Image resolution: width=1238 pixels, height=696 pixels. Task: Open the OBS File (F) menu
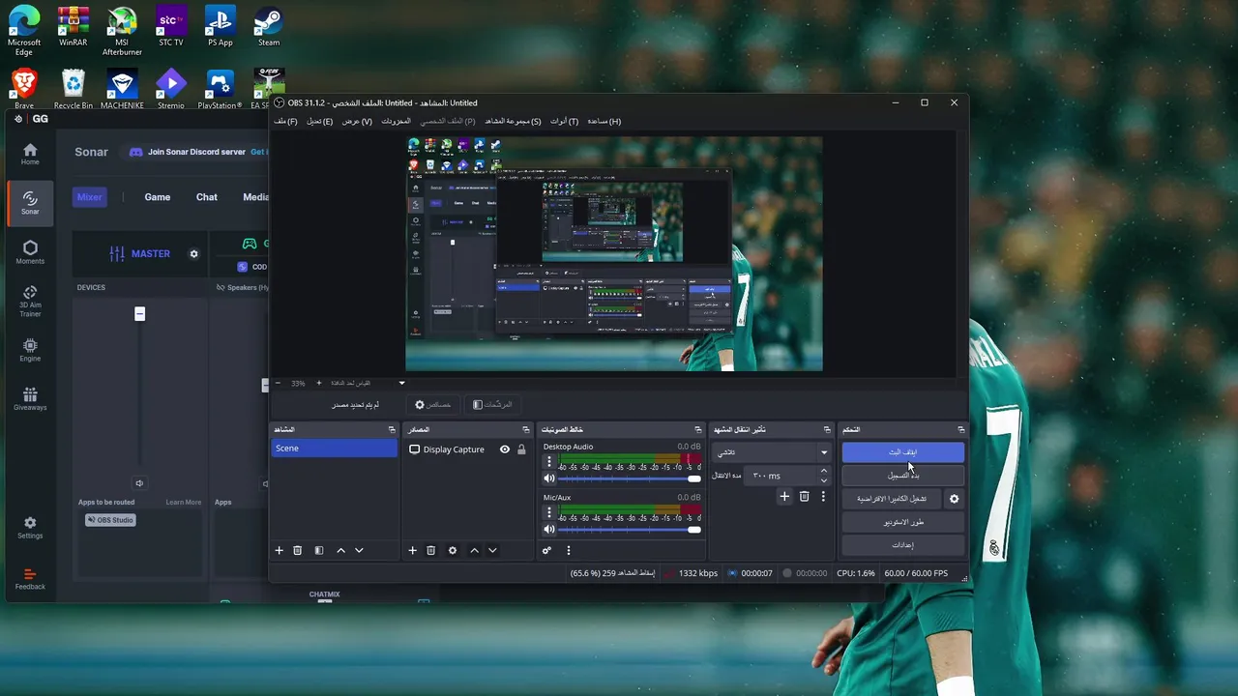[285, 121]
